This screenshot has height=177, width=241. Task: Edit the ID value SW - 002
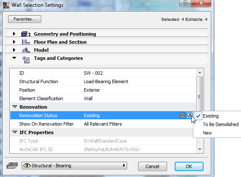click(93, 73)
